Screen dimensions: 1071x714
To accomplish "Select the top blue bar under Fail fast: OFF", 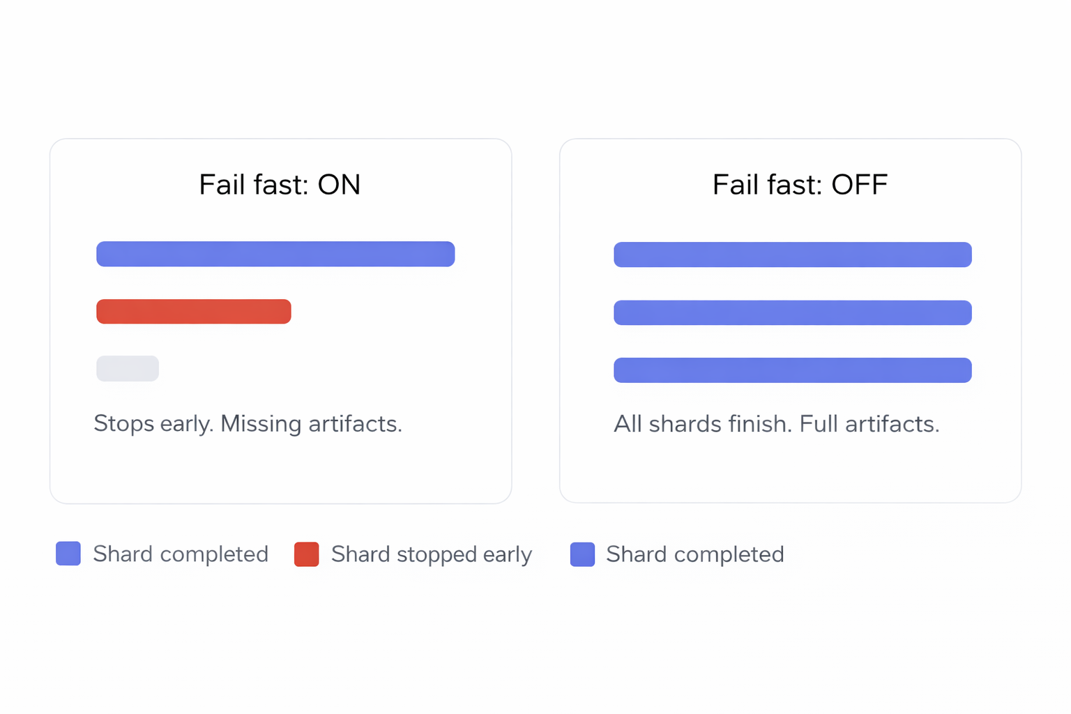I will pos(792,255).
